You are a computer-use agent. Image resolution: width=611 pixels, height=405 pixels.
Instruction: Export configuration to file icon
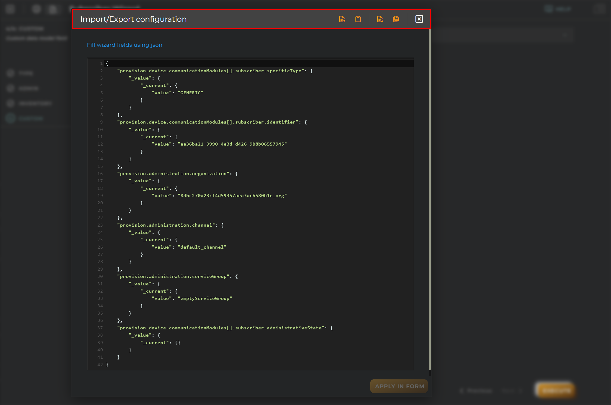click(x=380, y=19)
